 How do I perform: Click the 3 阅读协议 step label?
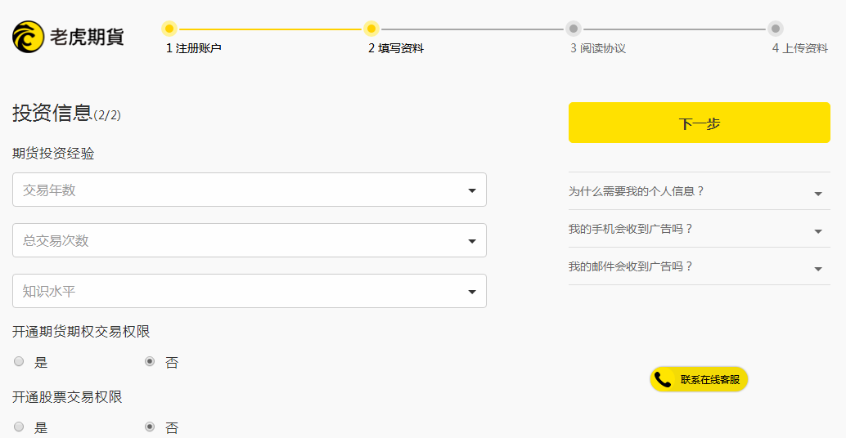pos(598,48)
